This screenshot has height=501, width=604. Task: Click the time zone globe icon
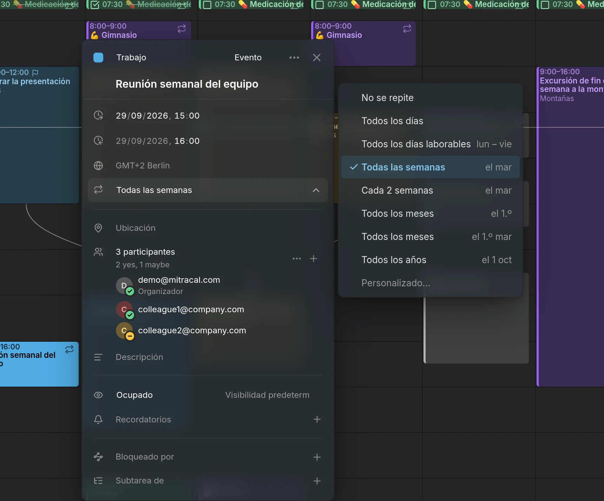tap(98, 166)
